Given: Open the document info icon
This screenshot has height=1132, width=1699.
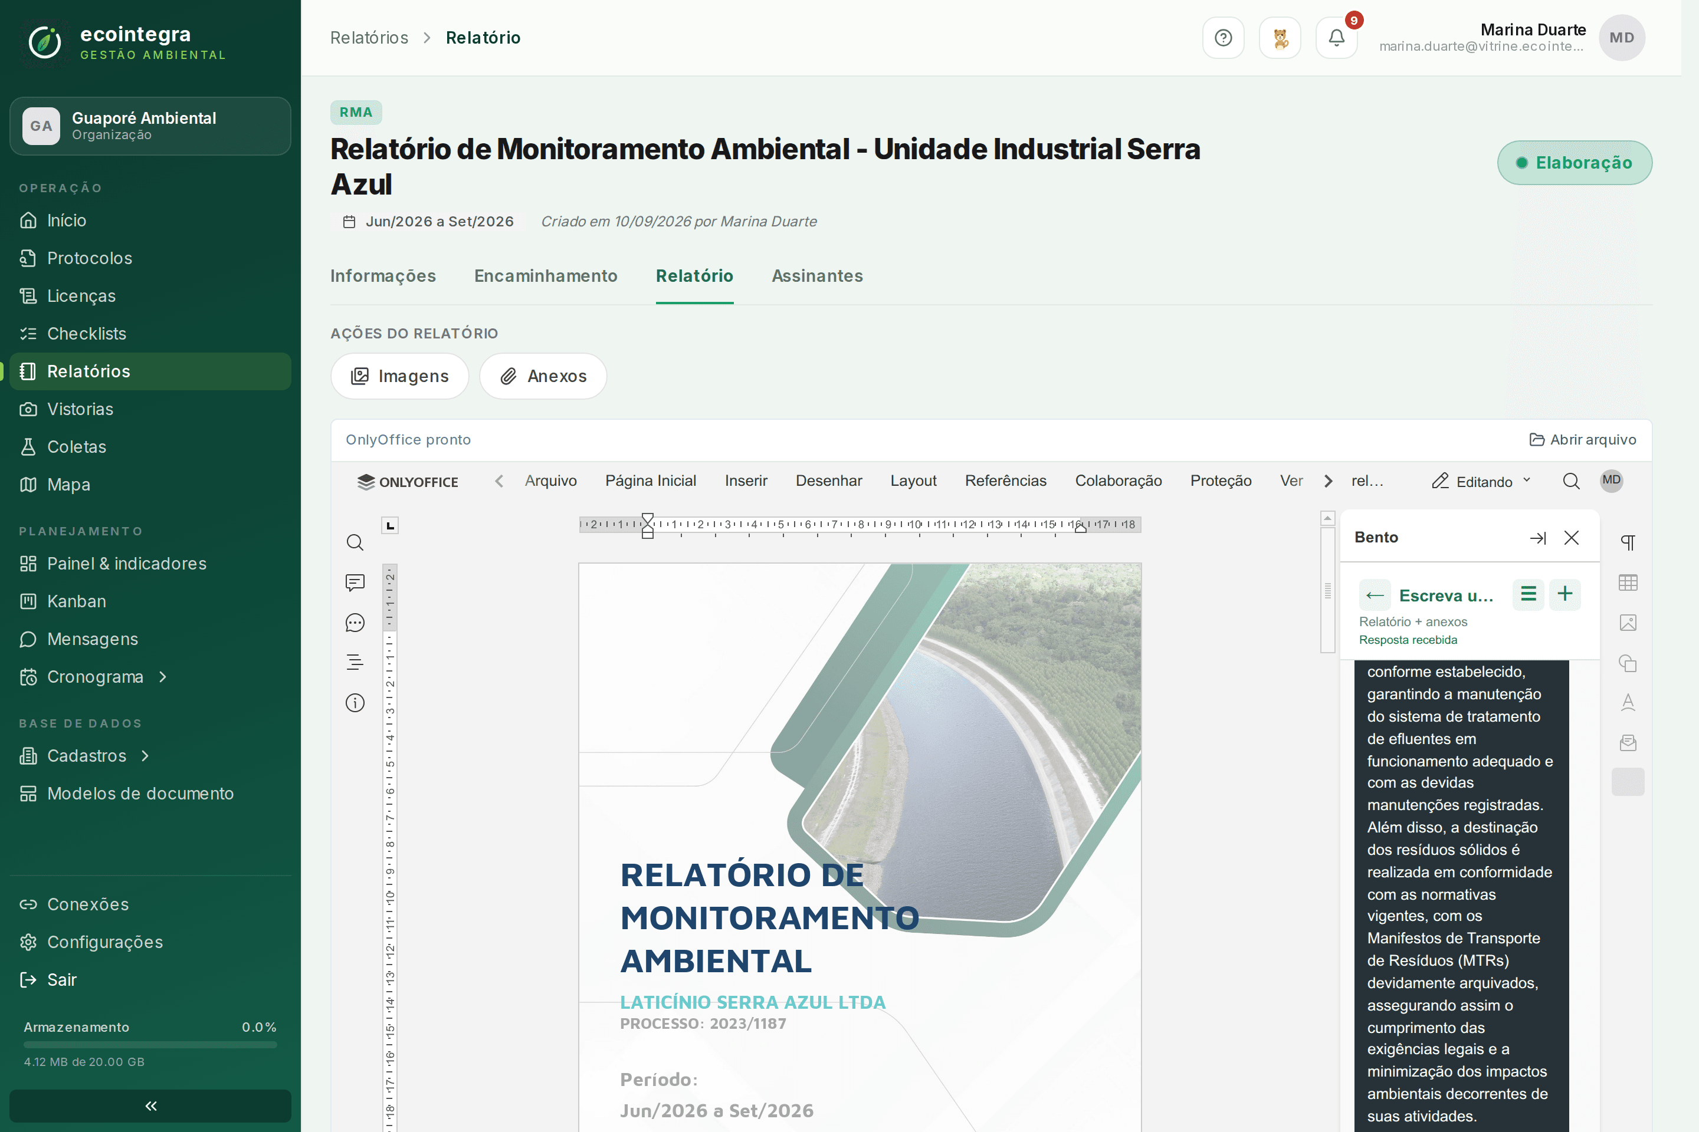Looking at the screenshot, I should tap(355, 702).
